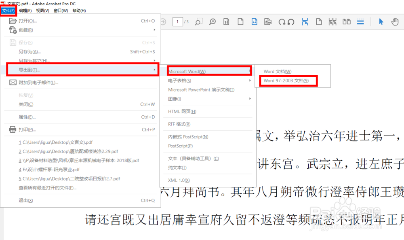Click the fit to width icon

tap(254, 22)
